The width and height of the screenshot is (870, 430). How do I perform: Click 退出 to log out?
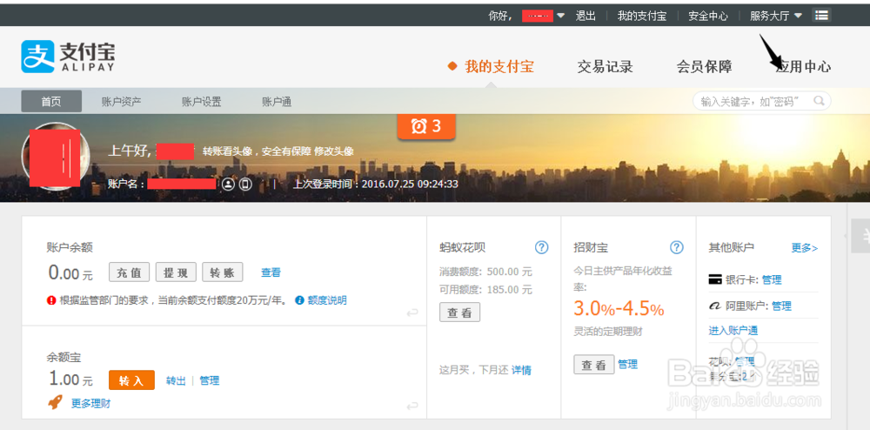pyautogui.click(x=586, y=16)
